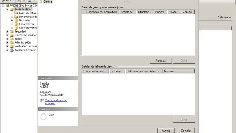The height and width of the screenshot is (133, 236).
Task: Click the General page icon
Action: point(41,1)
